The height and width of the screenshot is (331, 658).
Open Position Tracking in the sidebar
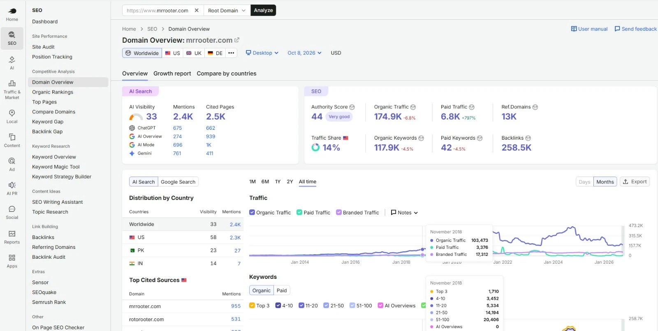click(x=52, y=57)
